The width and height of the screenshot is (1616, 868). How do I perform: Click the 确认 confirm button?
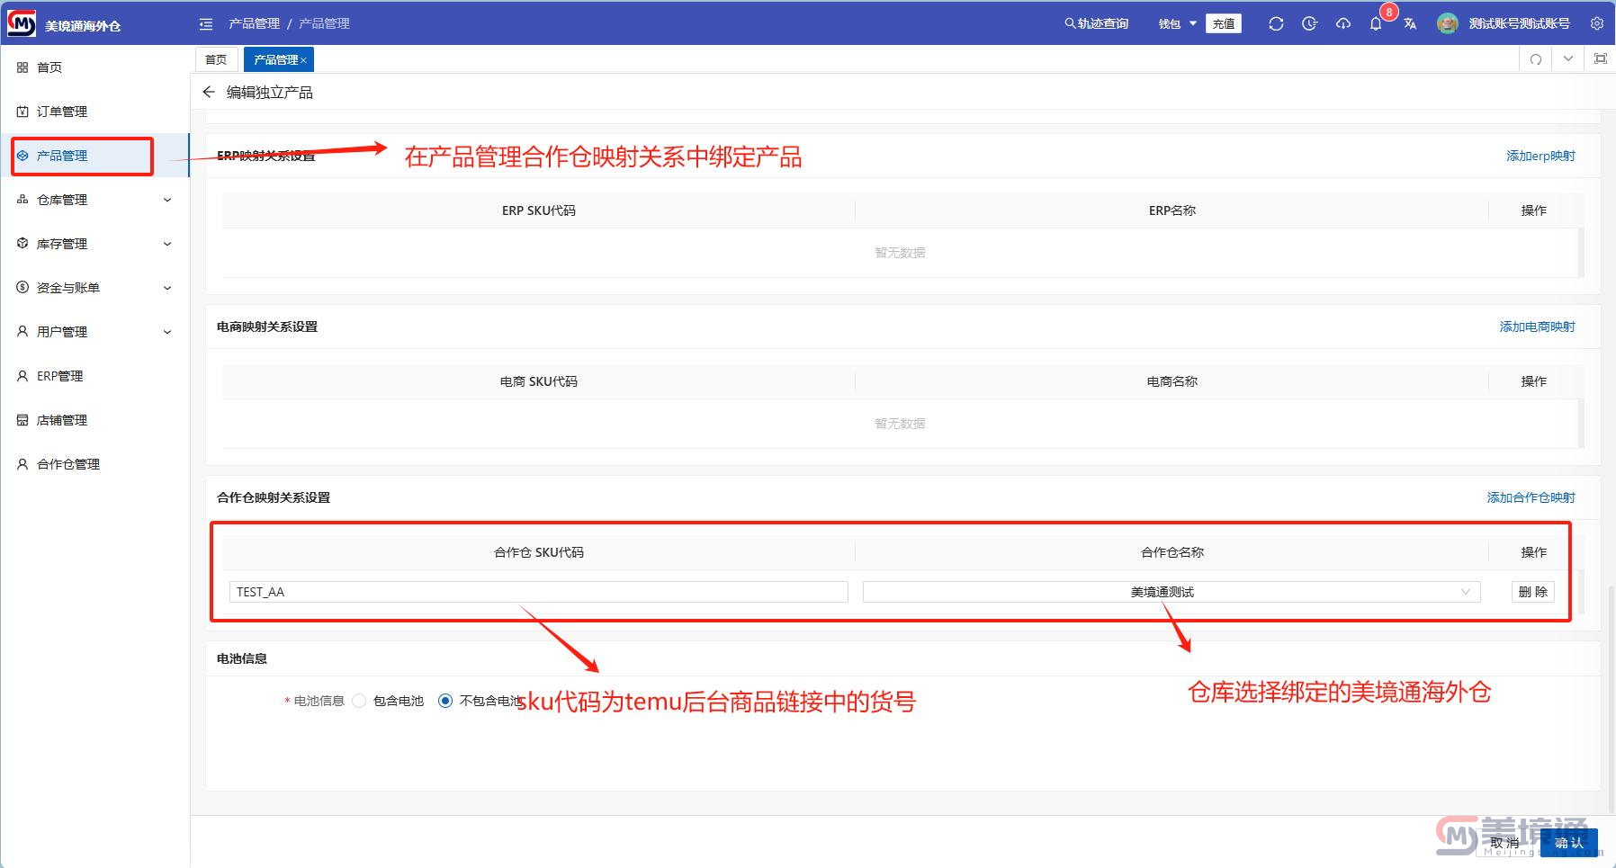tap(1569, 843)
